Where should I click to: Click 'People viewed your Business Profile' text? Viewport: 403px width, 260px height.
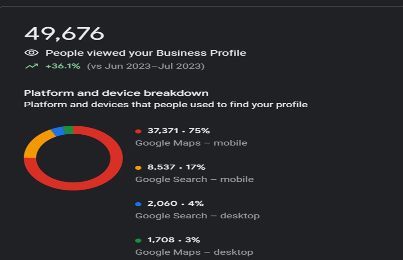(146, 53)
